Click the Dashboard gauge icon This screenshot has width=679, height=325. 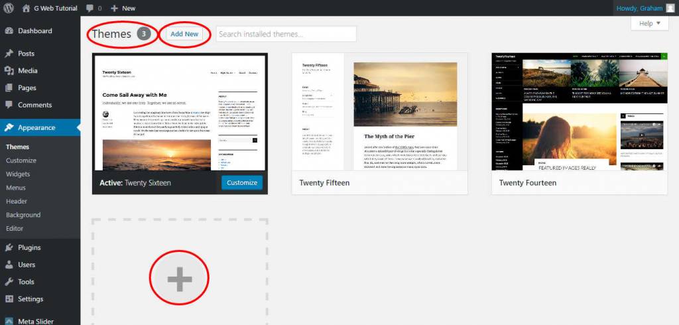point(9,31)
